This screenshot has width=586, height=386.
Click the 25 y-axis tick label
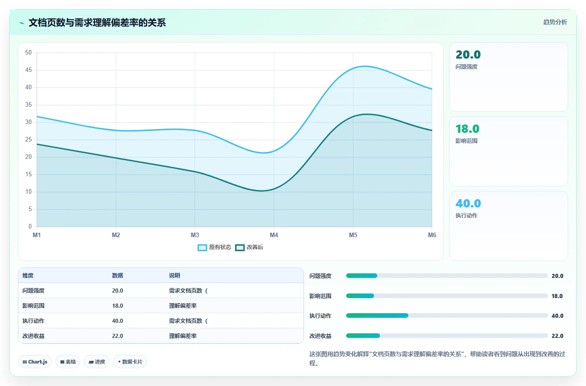[28, 140]
